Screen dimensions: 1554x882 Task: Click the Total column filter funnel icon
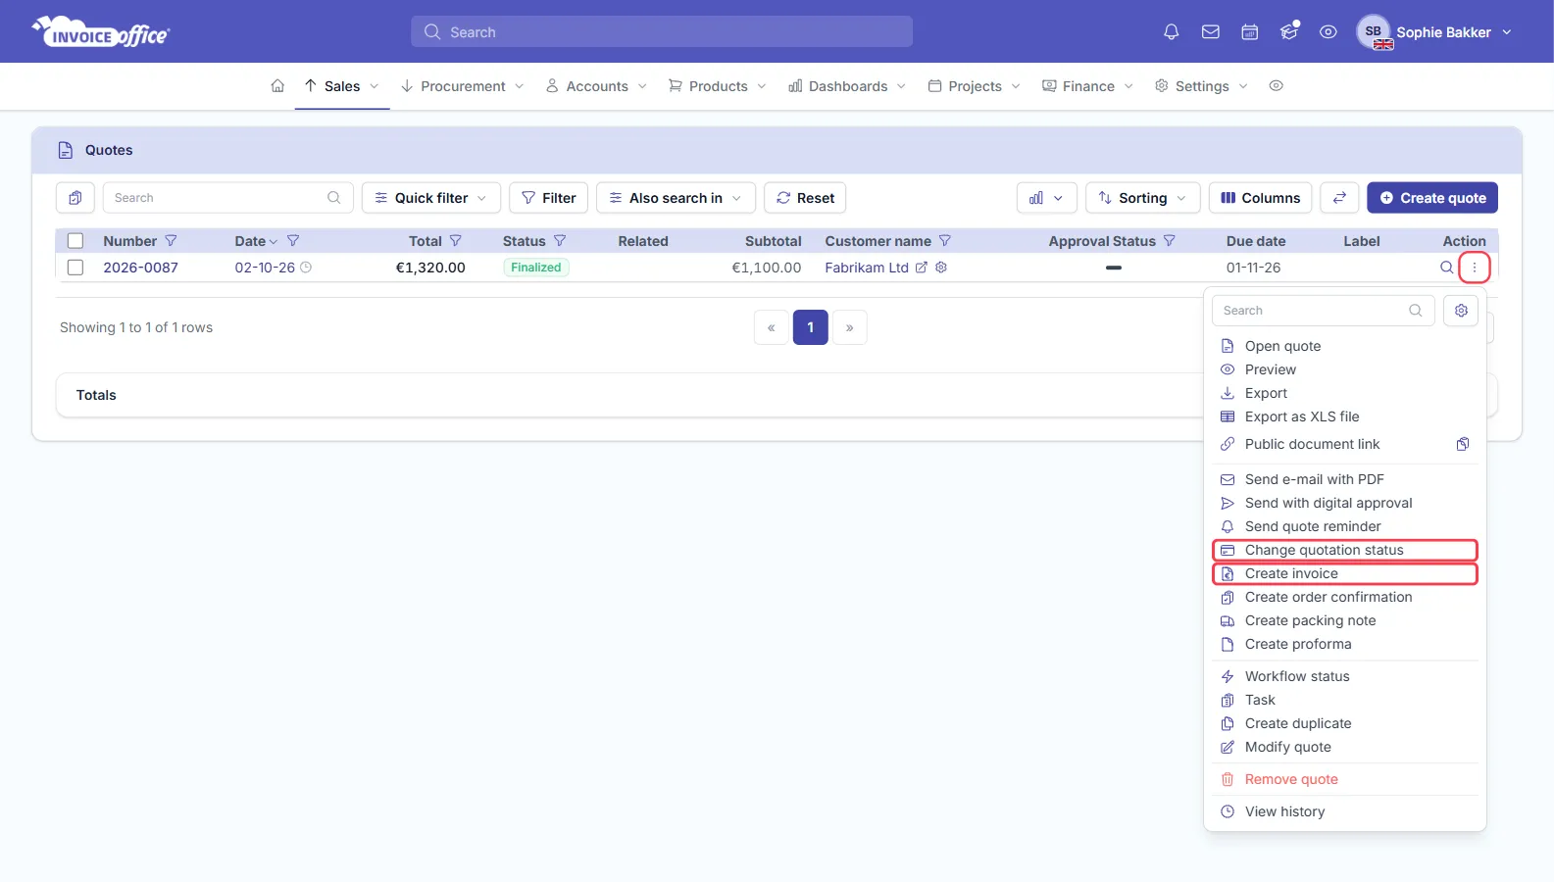tap(455, 241)
